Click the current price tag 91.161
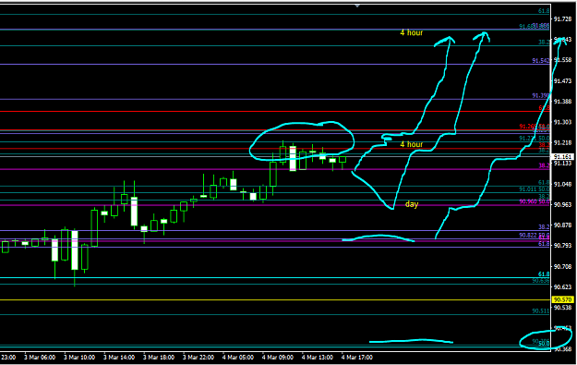 562,156
